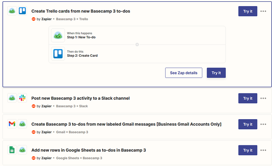This screenshot has height=166, width=272.
Task: Add a step with the plus icon between steps
Action: pyautogui.click(x=137, y=45)
